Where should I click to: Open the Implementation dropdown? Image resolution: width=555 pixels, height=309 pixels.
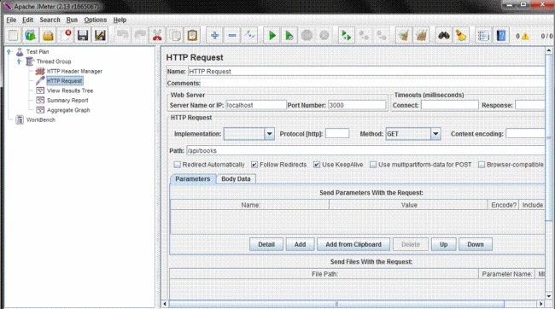[x=269, y=134]
